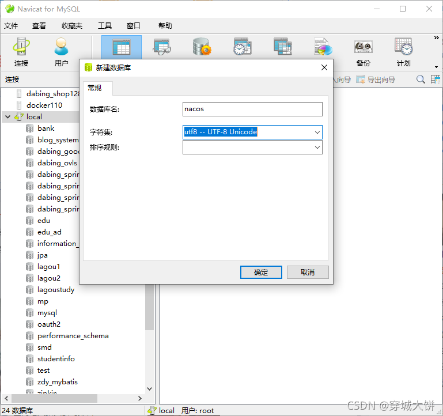Click the tree scroll down arrow
This screenshot has height=416, width=443.
point(149,389)
